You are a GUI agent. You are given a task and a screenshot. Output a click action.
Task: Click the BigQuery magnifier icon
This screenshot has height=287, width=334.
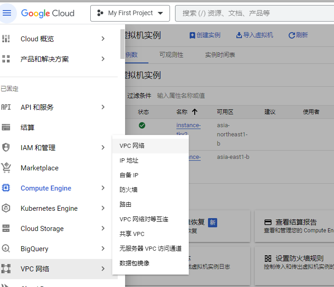coord(6,248)
